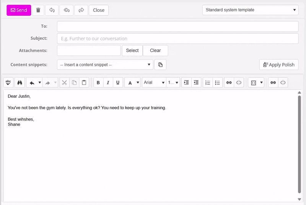Click the paste clipboard icon
This screenshot has width=306, height=205.
click(x=84, y=82)
